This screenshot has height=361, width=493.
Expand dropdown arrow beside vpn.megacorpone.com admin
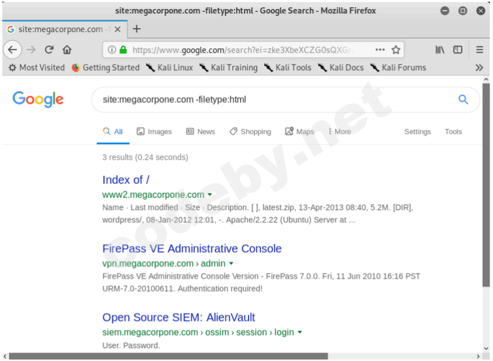coord(231,263)
